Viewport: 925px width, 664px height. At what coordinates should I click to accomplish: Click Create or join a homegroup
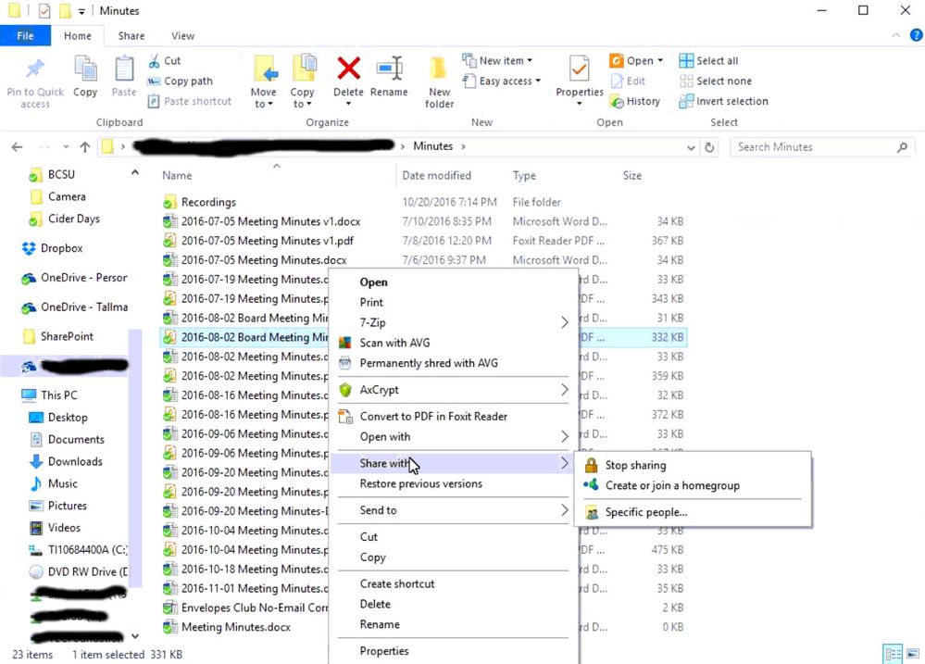(672, 485)
